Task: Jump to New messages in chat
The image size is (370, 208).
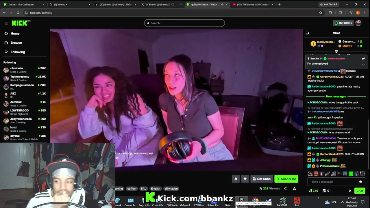Action: click(336, 96)
